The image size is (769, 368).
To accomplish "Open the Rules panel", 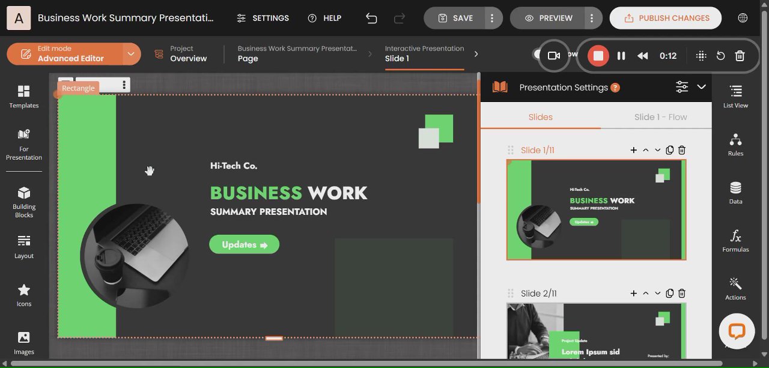I will [735, 145].
